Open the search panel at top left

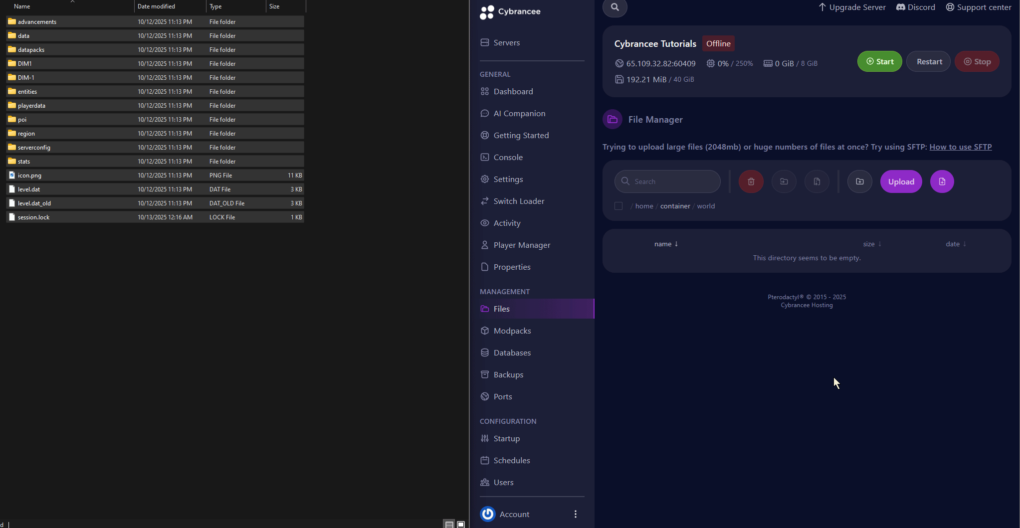coord(614,7)
